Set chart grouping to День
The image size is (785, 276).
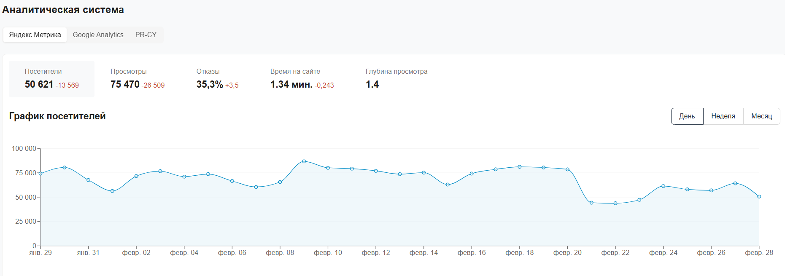pyautogui.click(x=687, y=116)
